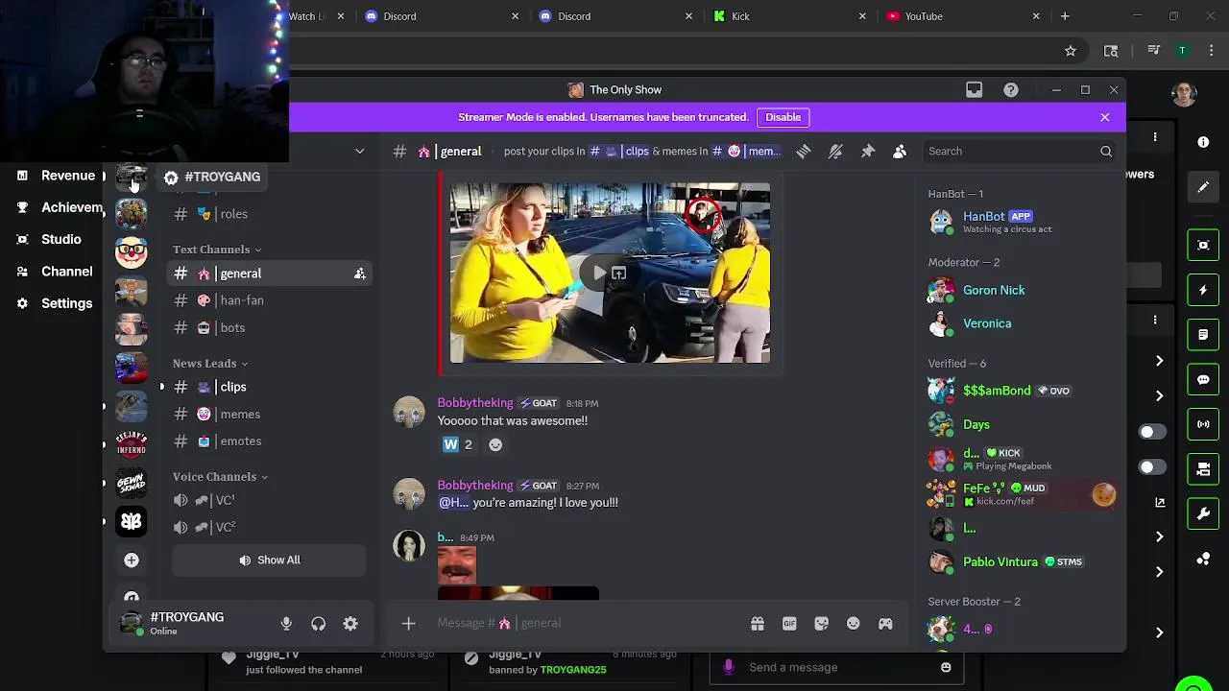Open Discord inbox icon in title bar

click(x=974, y=90)
